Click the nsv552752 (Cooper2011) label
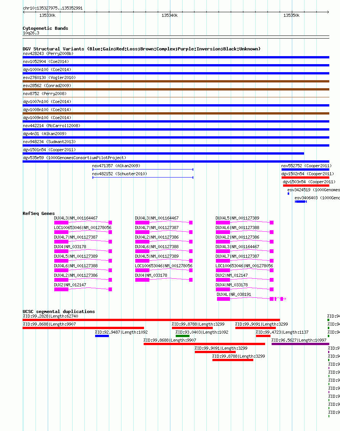The image size is (340, 431). (x=306, y=166)
